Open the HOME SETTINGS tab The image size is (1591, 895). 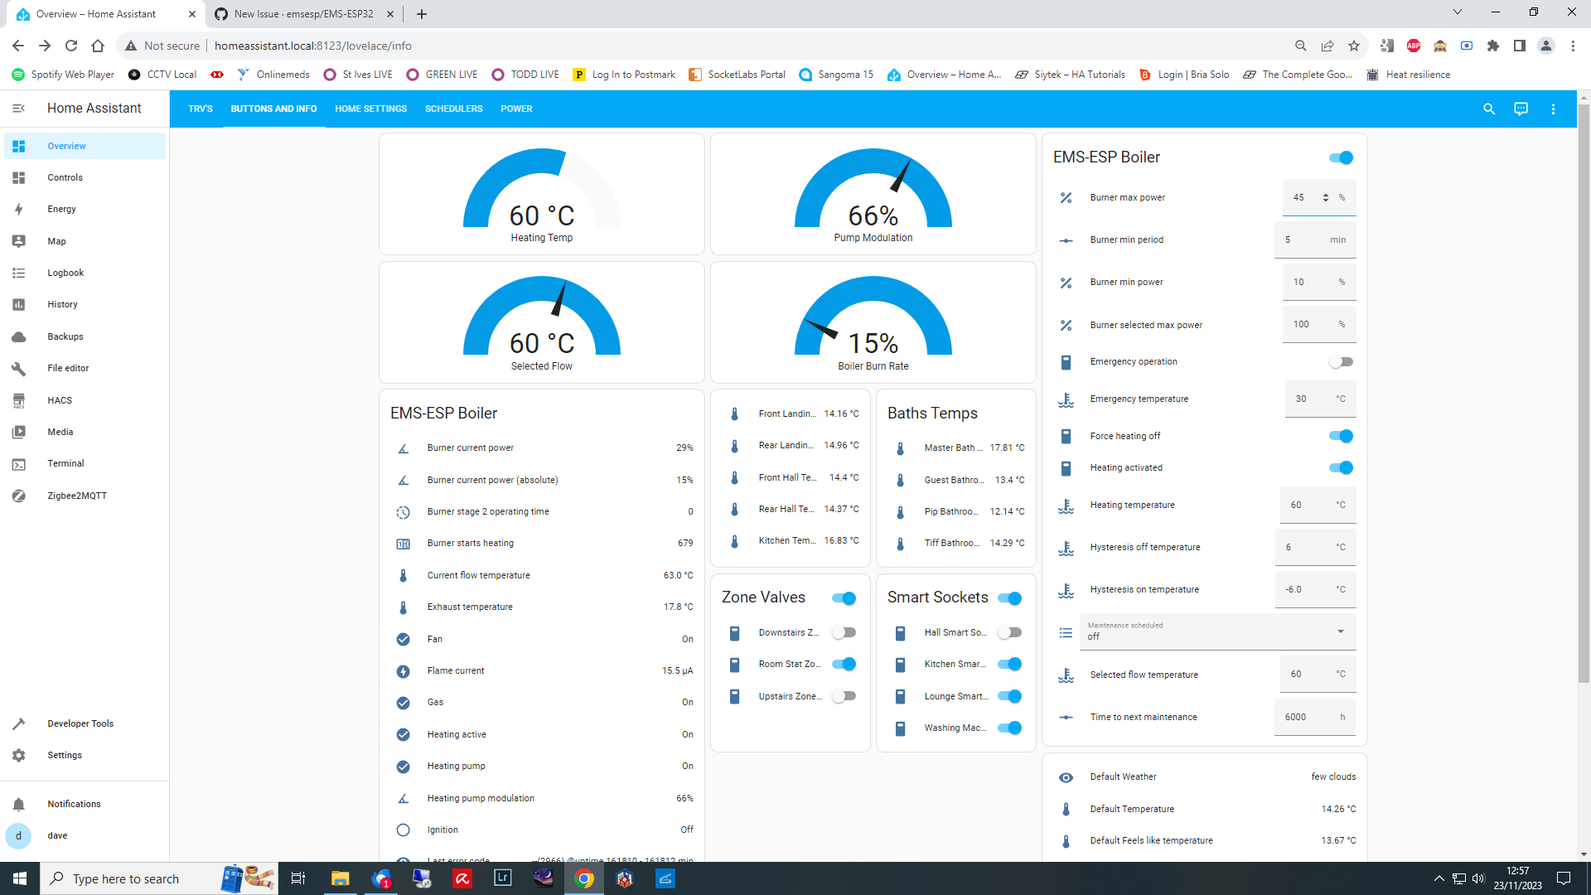click(x=370, y=109)
